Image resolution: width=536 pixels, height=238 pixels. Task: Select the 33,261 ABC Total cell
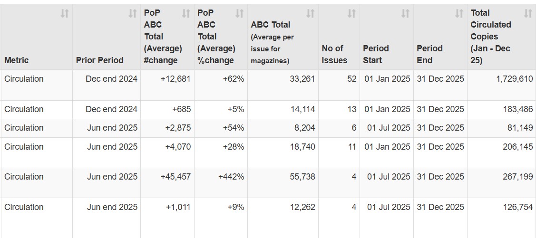302,79
